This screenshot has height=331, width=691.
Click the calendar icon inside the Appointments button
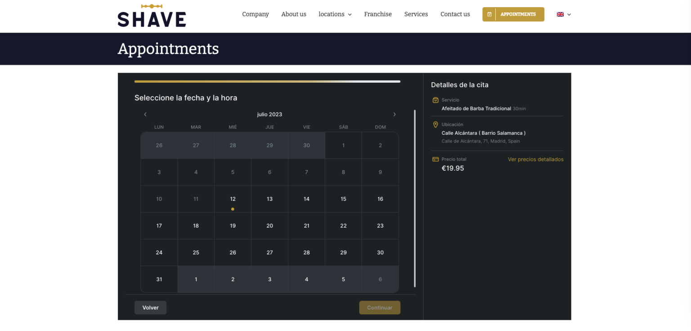coord(489,14)
